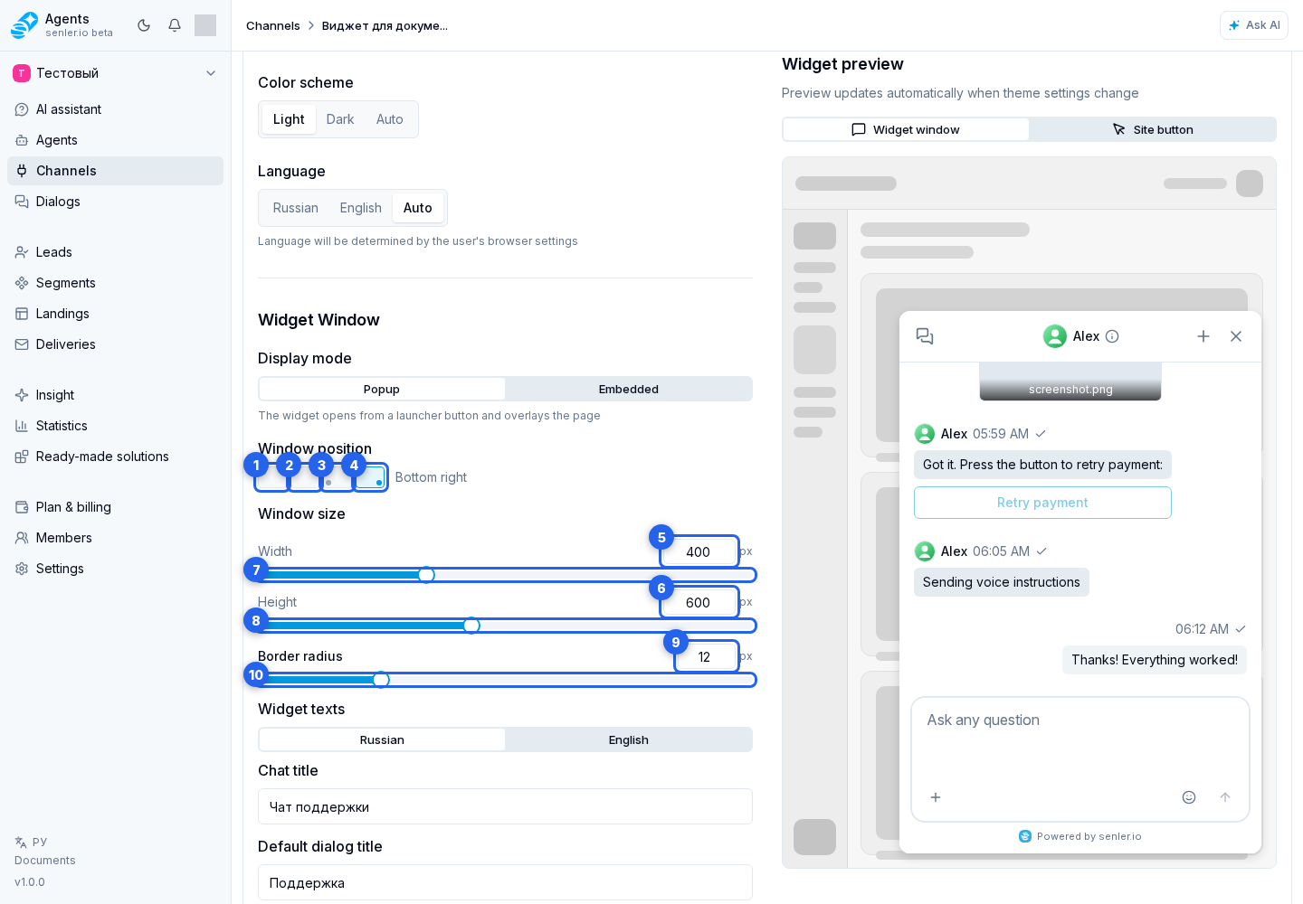Click the Width input showing 400

point(699,551)
